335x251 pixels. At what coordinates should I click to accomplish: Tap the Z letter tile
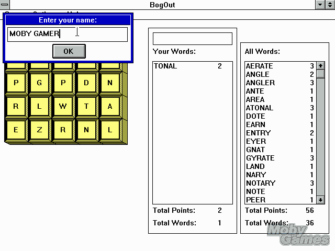click(39, 130)
